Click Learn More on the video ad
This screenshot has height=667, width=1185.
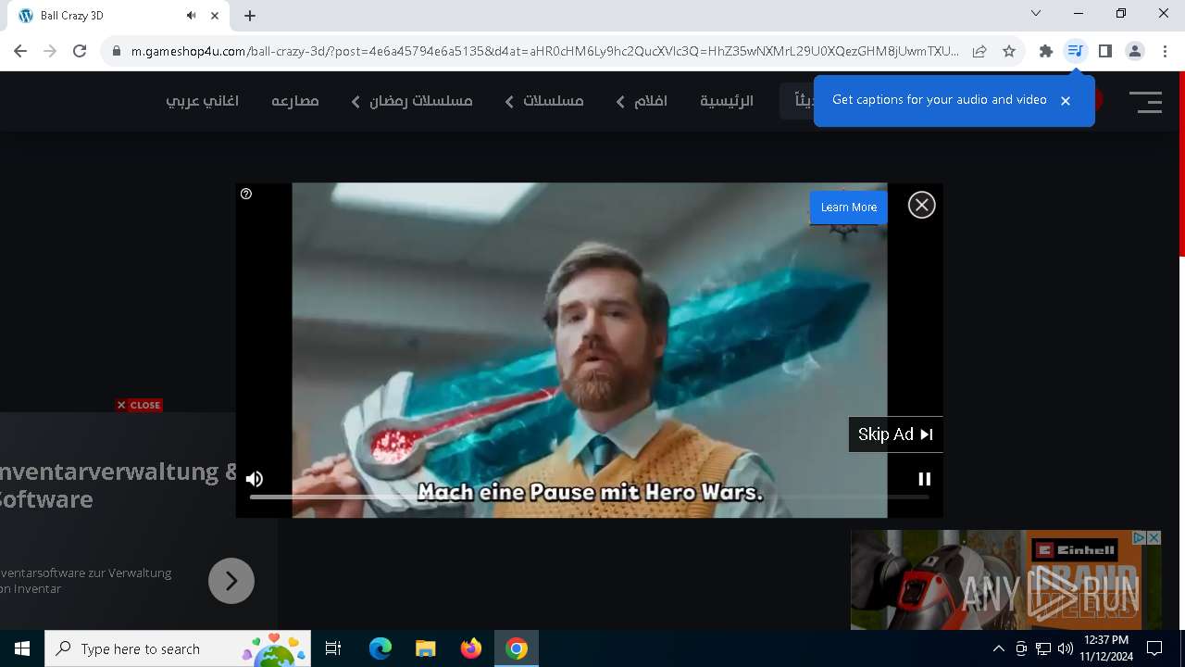(x=849, y=208)
